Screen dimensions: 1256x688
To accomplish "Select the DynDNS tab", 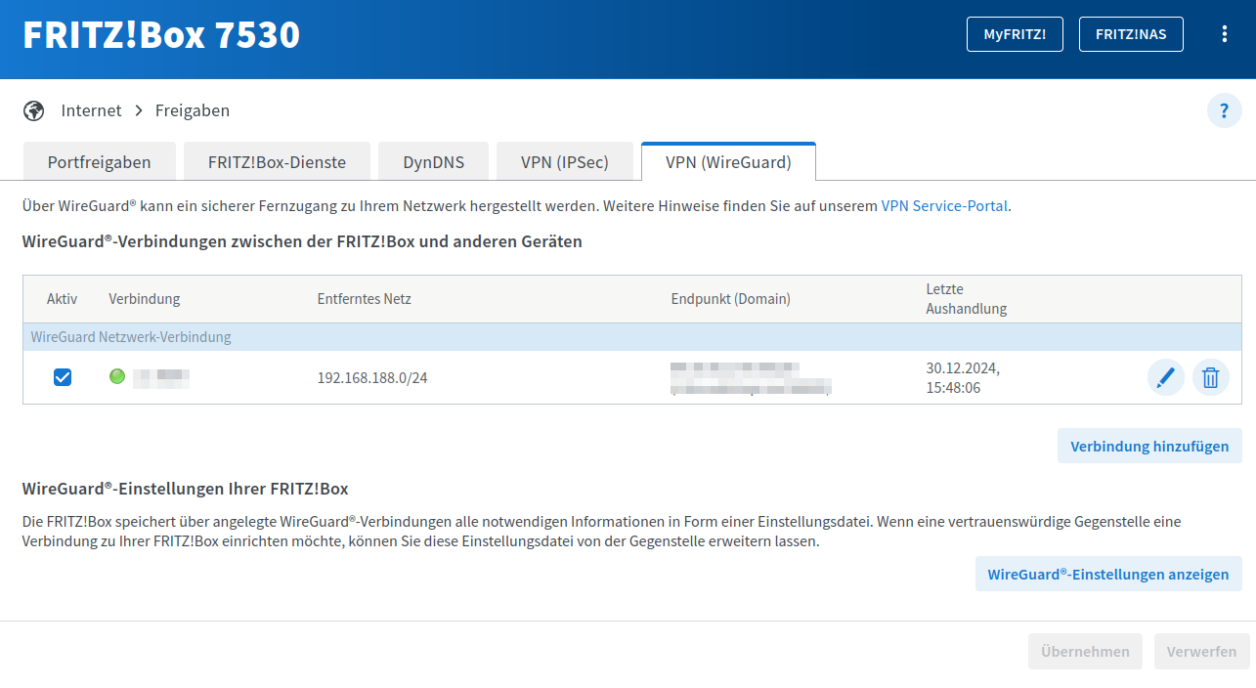I will tap(433, 162).
